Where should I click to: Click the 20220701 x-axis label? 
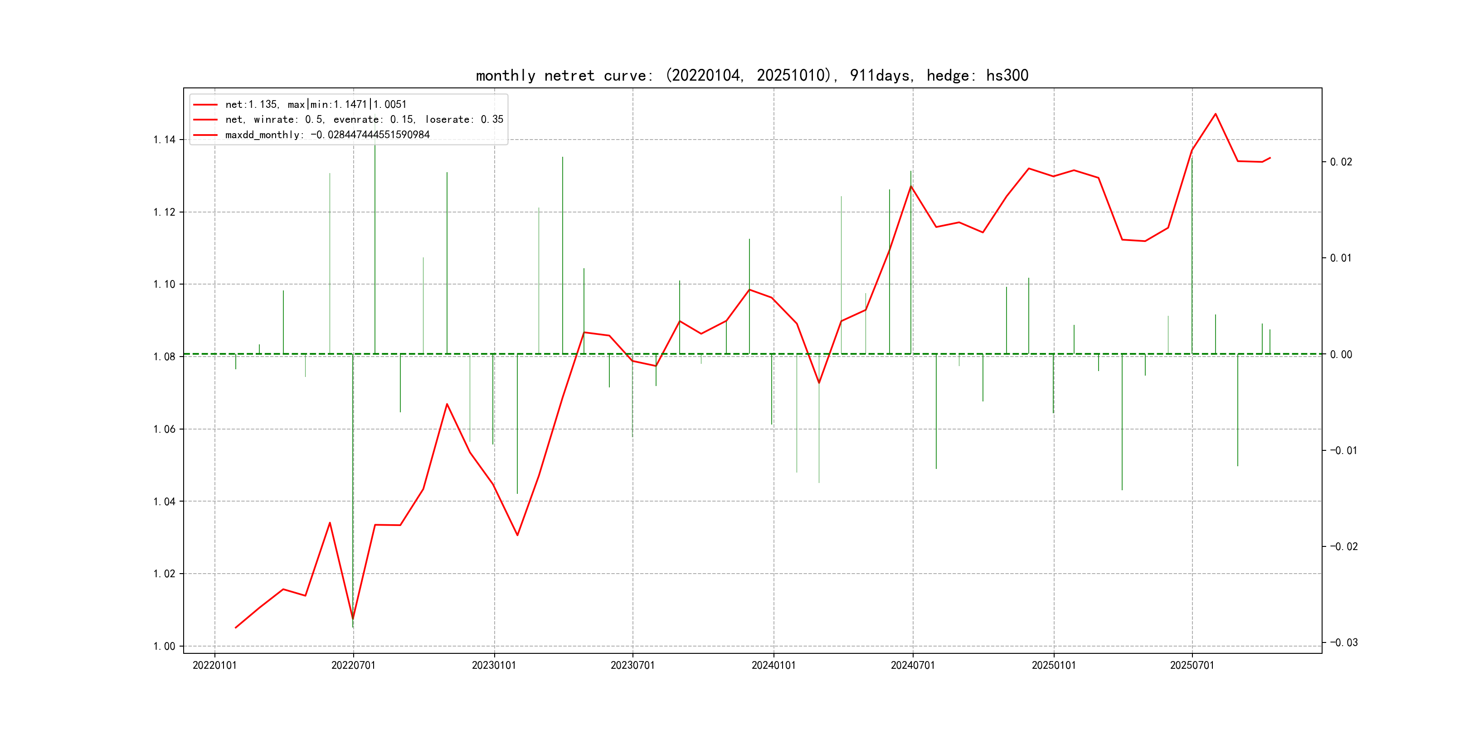click(x=353, y=666)
